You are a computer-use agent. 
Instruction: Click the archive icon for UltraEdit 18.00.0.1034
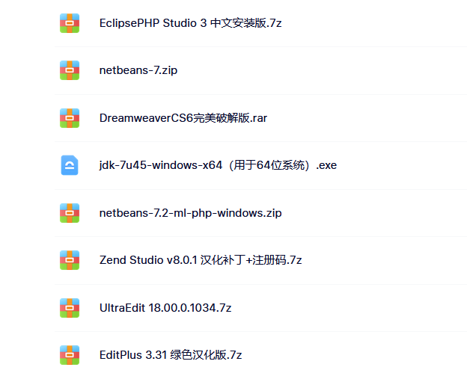70,308
